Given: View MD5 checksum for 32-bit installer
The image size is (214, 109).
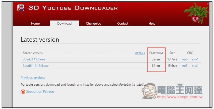Looking at the screenshot, I should tap(185, 59).
